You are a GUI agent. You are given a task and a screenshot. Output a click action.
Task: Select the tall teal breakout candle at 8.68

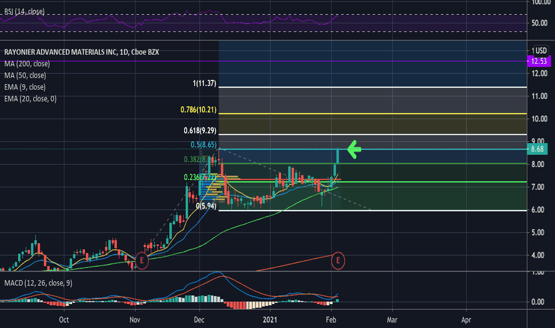click(338, 156)
